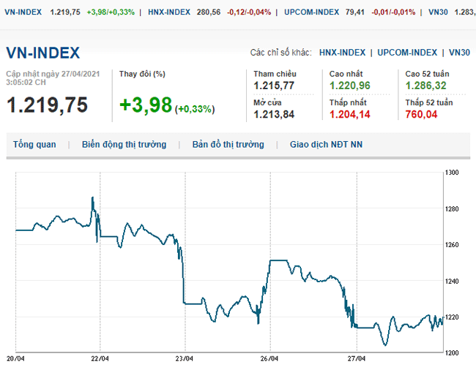Click the Thấp nhất value 1.204,14
This screenshot has width=476, height=370.
(349, 114)
